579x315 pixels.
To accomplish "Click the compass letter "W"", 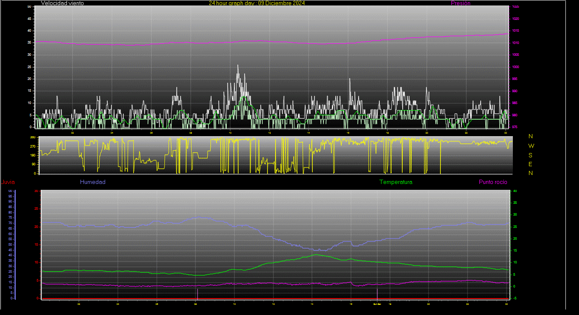I will [531, 146].
